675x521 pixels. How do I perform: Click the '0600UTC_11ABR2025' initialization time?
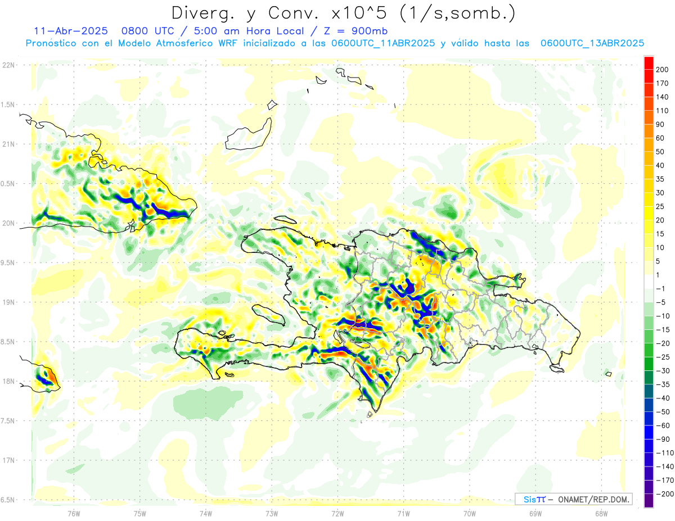point(383,43)
